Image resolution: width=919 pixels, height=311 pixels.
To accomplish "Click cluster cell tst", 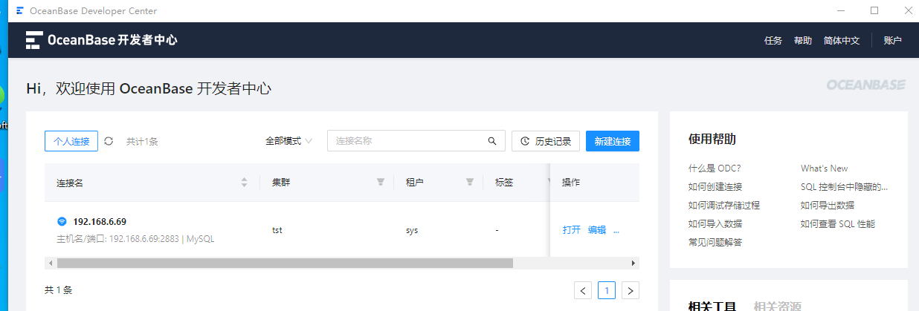I will 277,230.
